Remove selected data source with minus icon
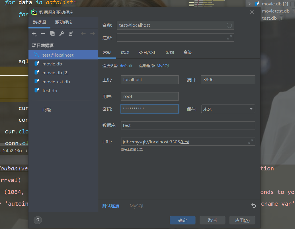The width and height of the screenshot is (295, 229). pyautogui.click(x=43, y=34)
